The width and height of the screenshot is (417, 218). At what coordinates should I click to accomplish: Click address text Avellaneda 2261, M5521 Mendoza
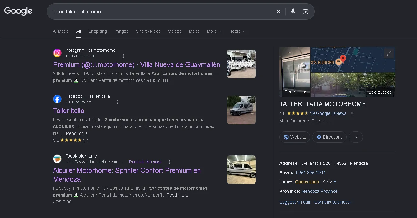pos(334,163)
